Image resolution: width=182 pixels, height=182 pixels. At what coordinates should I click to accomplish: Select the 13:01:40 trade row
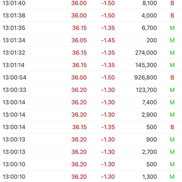click(x=91, y=3)
